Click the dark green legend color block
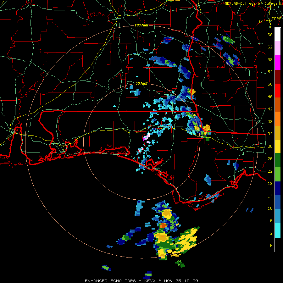283x283 pixels. click(x=278, y=160)
